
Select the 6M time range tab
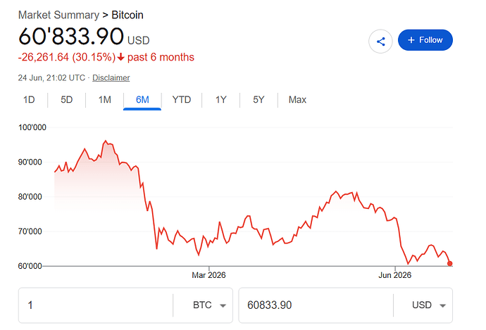142,100
